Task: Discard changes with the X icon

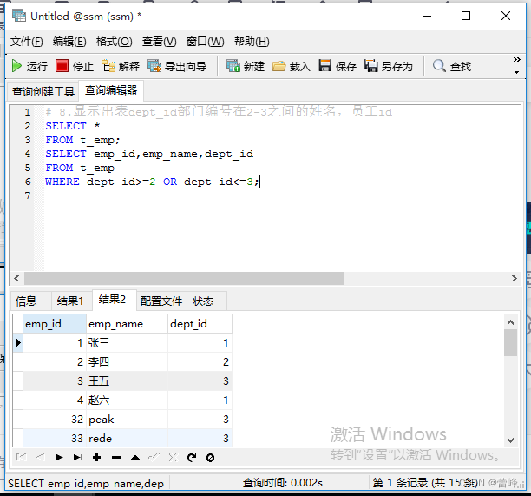Action: (x=173, y=458)
